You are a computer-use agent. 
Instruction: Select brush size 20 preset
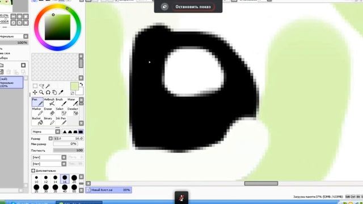click(x=74, y=179)
